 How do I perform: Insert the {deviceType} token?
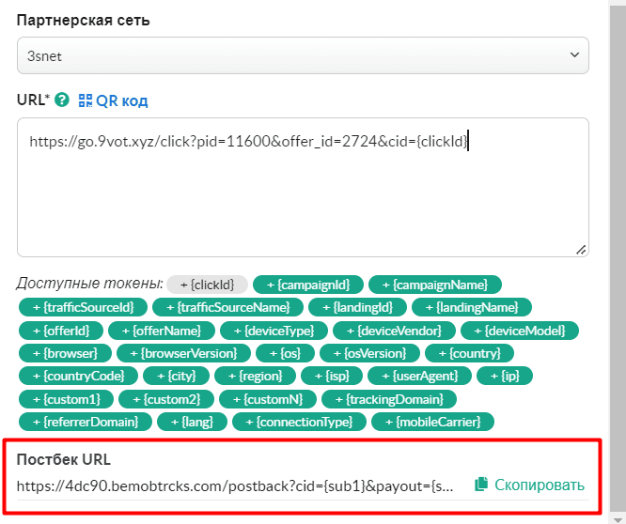tap(274, 331)
